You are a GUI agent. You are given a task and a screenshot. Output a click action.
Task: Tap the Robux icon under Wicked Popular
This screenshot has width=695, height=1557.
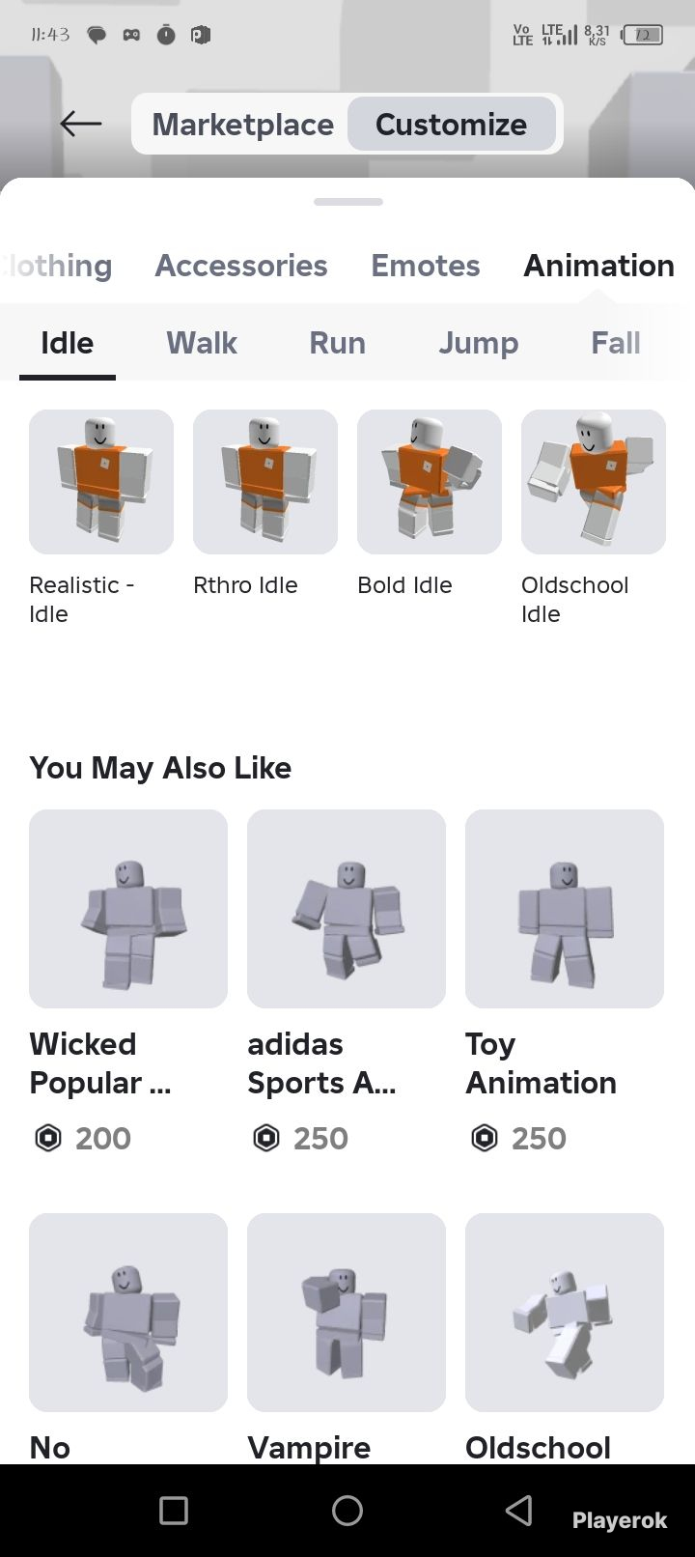(47, 1139)
